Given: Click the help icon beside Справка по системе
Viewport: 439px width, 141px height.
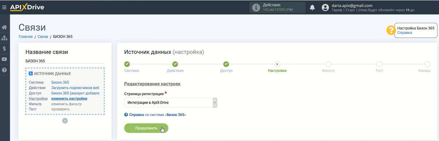Looking at the screenshot, I should pos(126,115).
